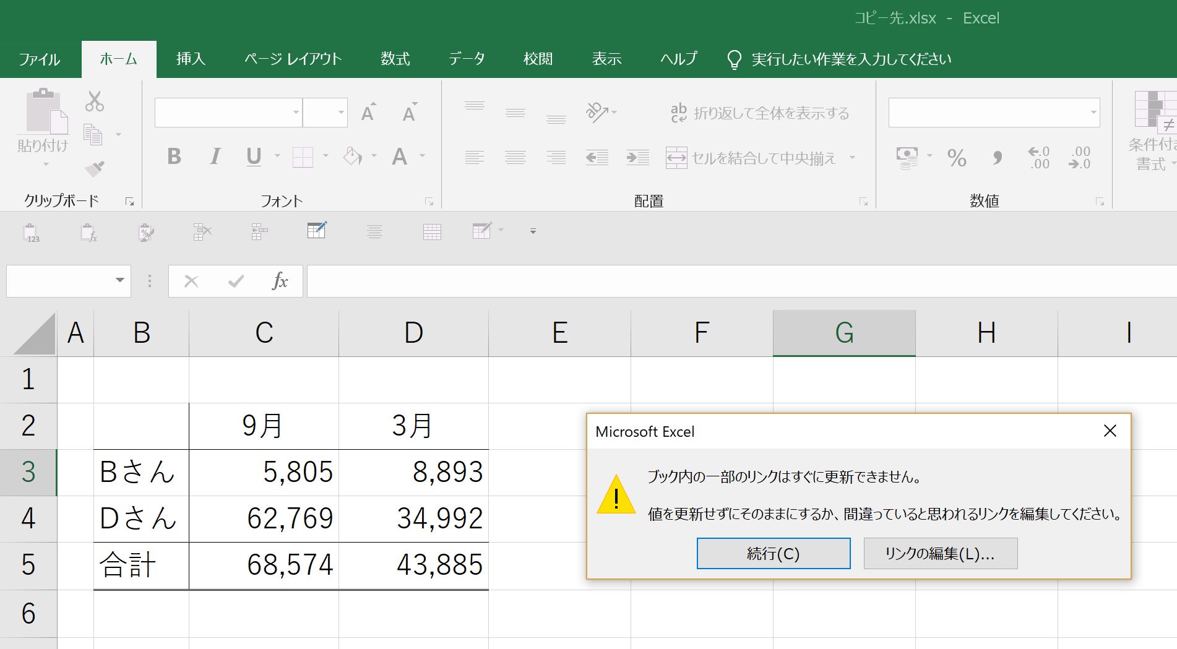Switch to the 数式 tab

395,59
